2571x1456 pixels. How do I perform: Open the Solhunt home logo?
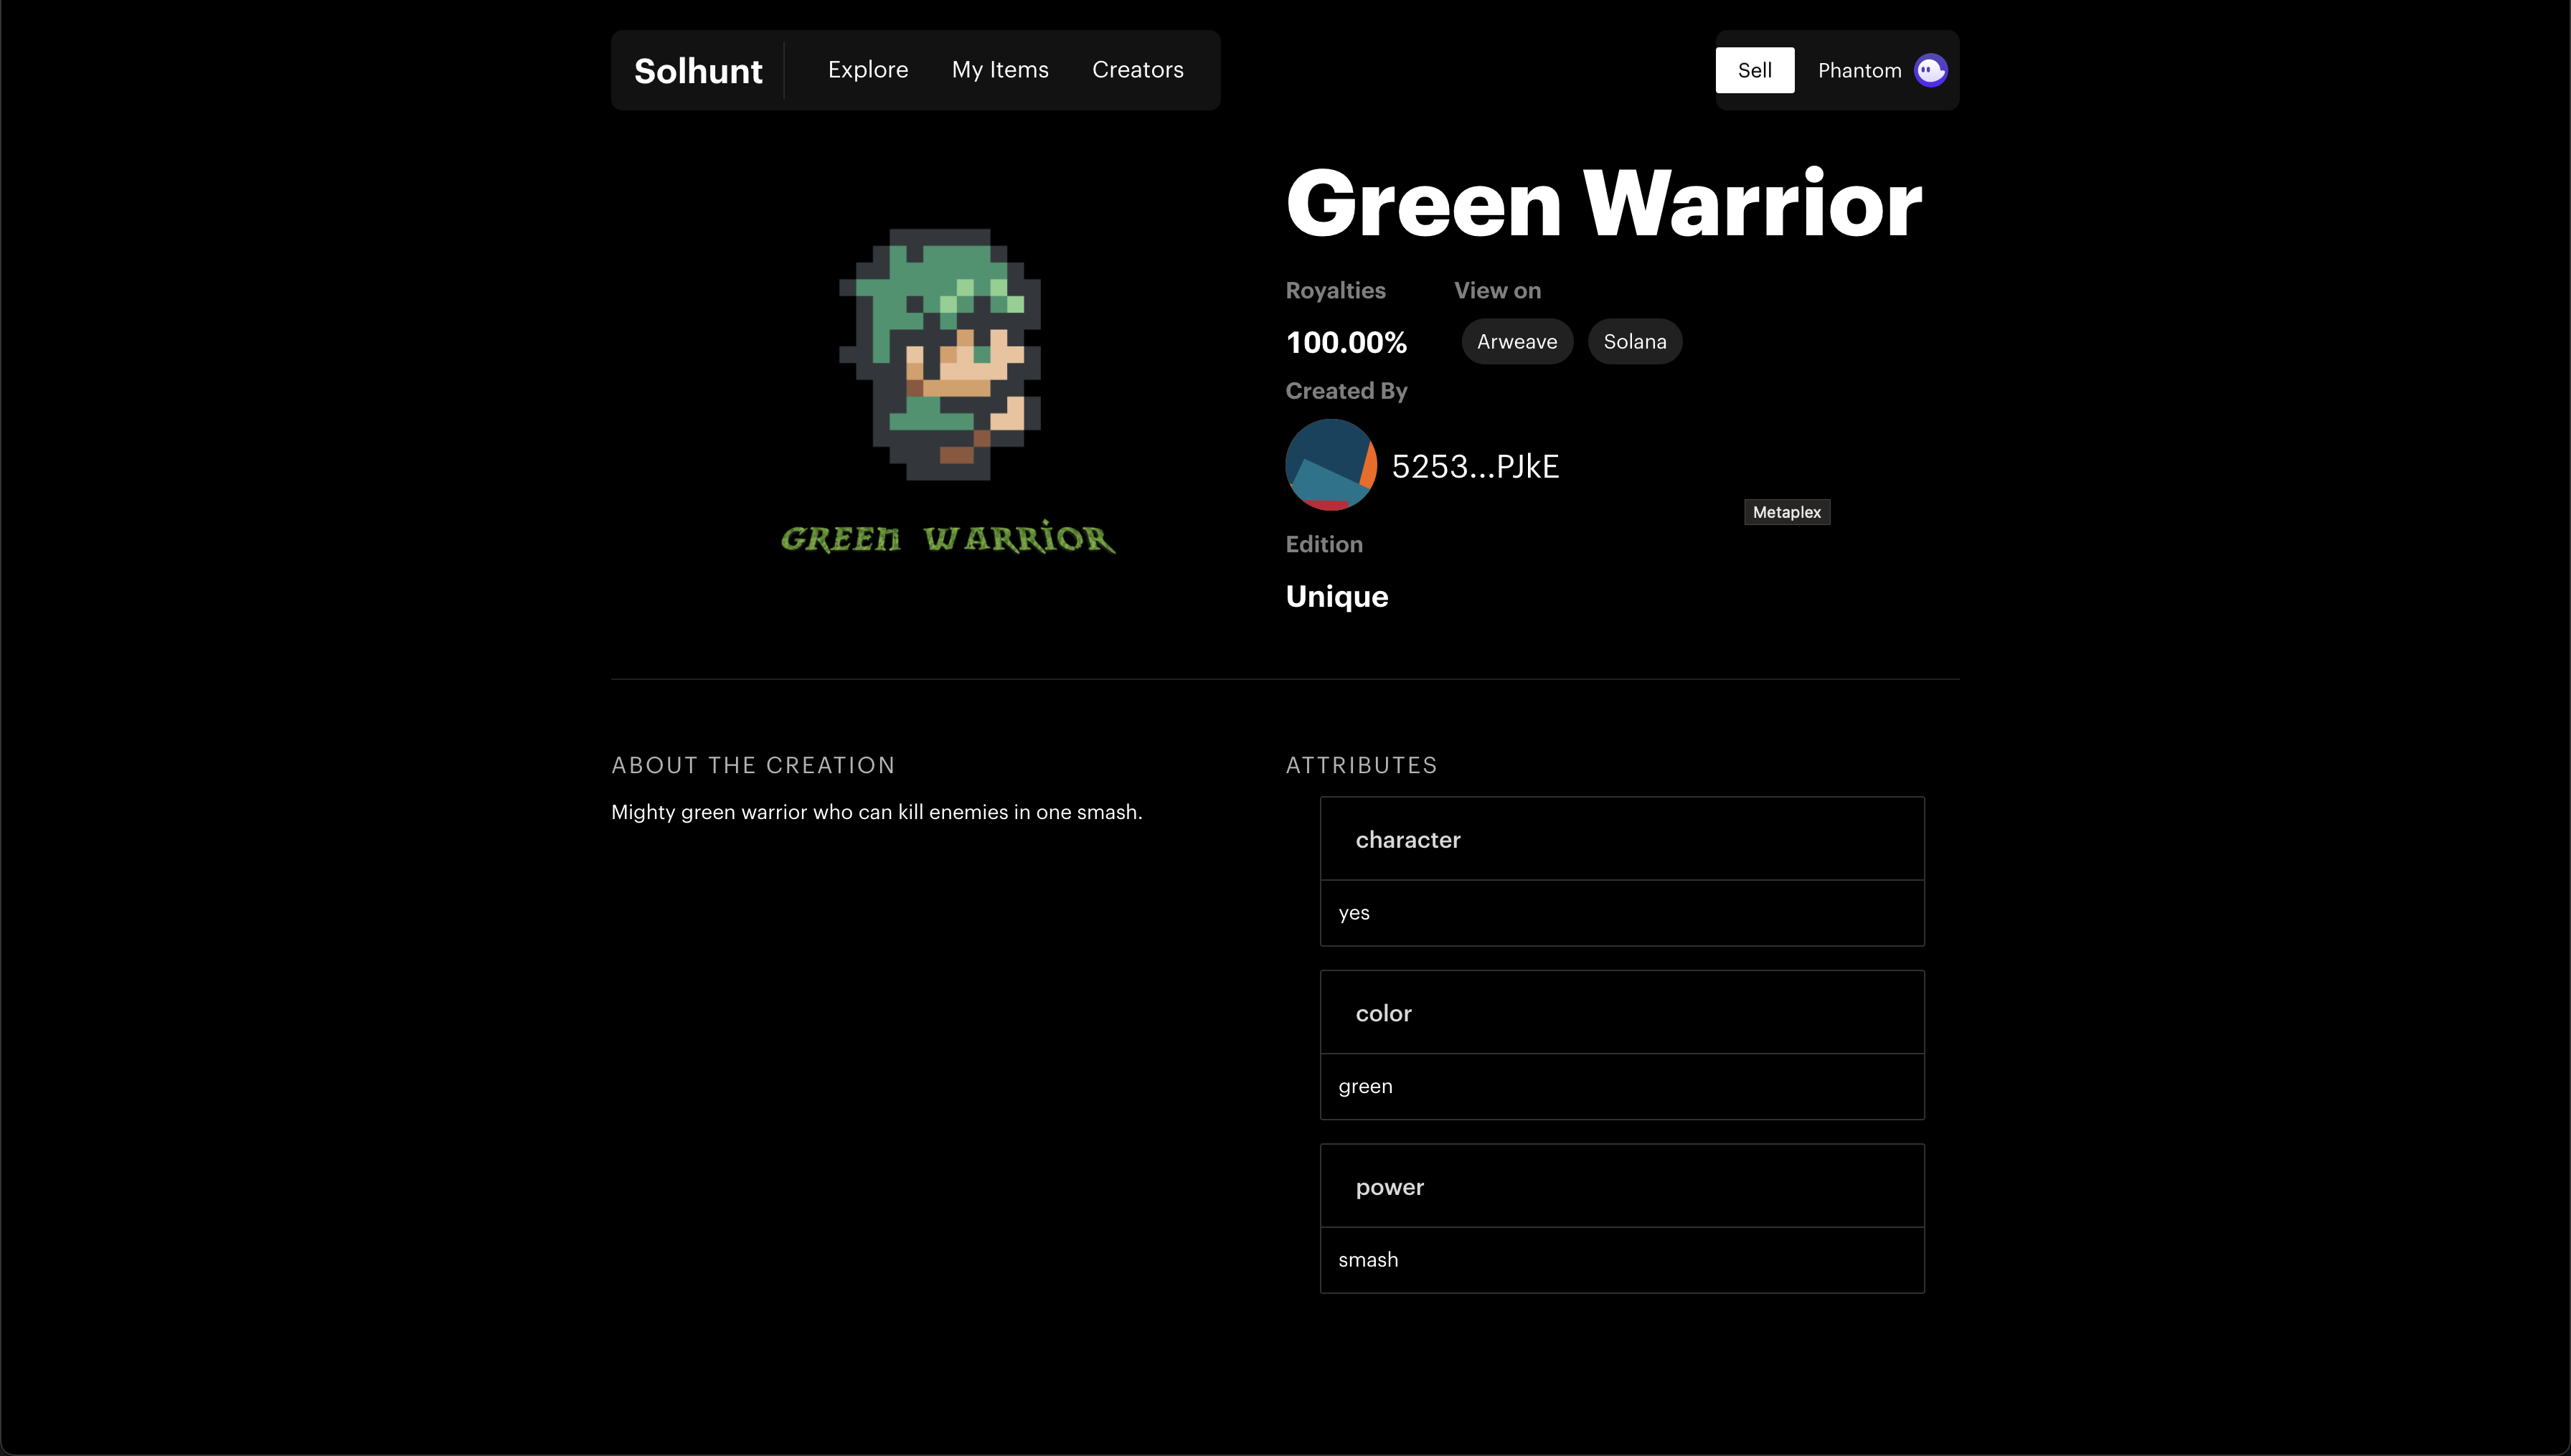click(698, 71)
